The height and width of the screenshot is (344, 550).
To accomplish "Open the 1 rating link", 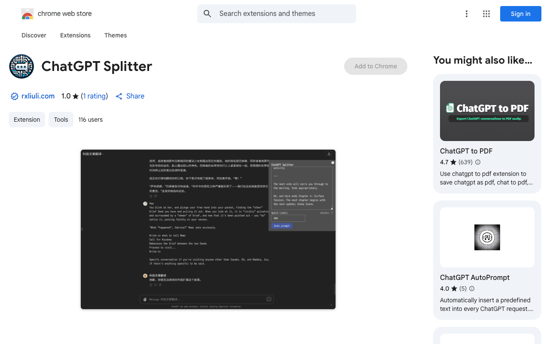I will click(x=95, y=96).
